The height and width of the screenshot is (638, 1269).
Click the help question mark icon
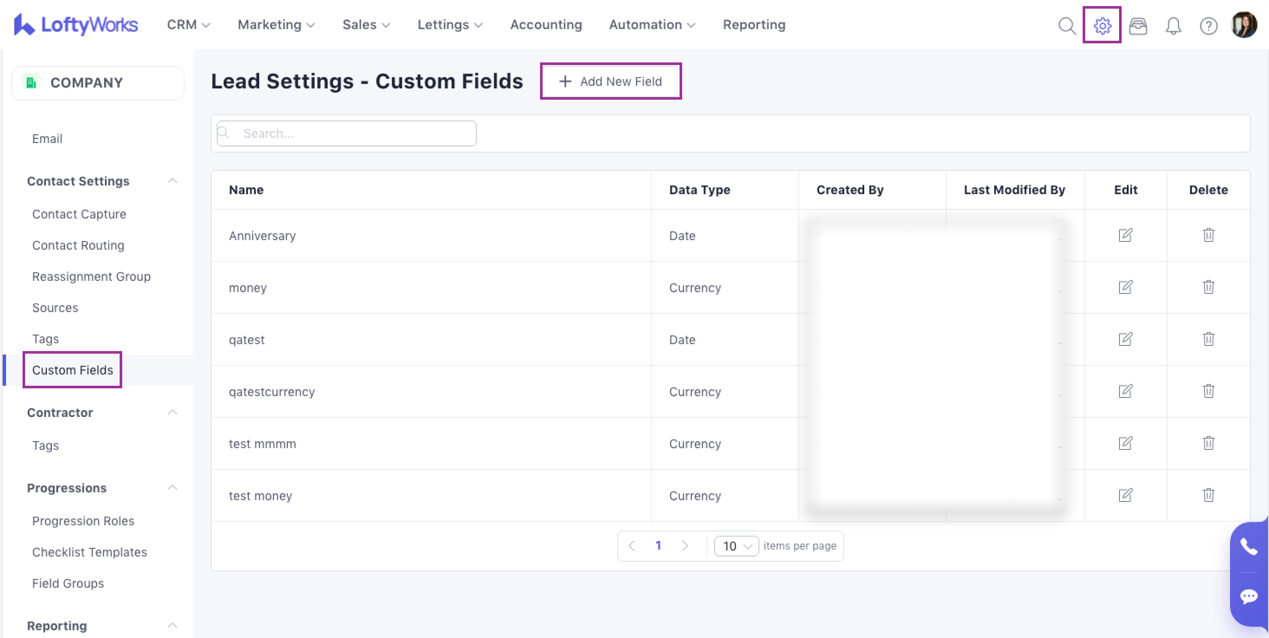pyautogui.click(x=1208, y=25)
